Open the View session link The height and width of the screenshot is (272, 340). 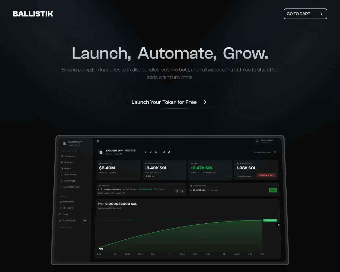(118, 193)
